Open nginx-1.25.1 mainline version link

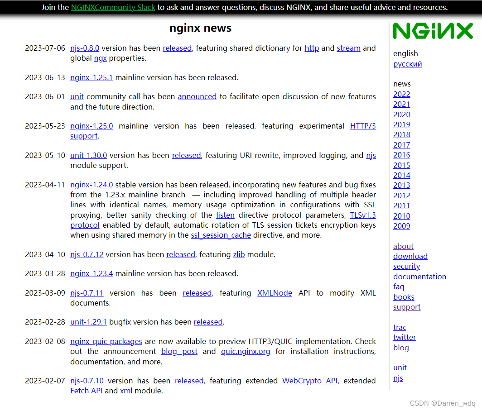pos(92,78)
